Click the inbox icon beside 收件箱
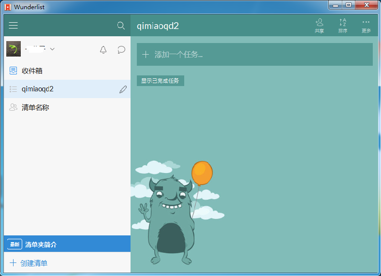Image resolution: width=381 pixels, height=276 pixels. tap(13, 71)
